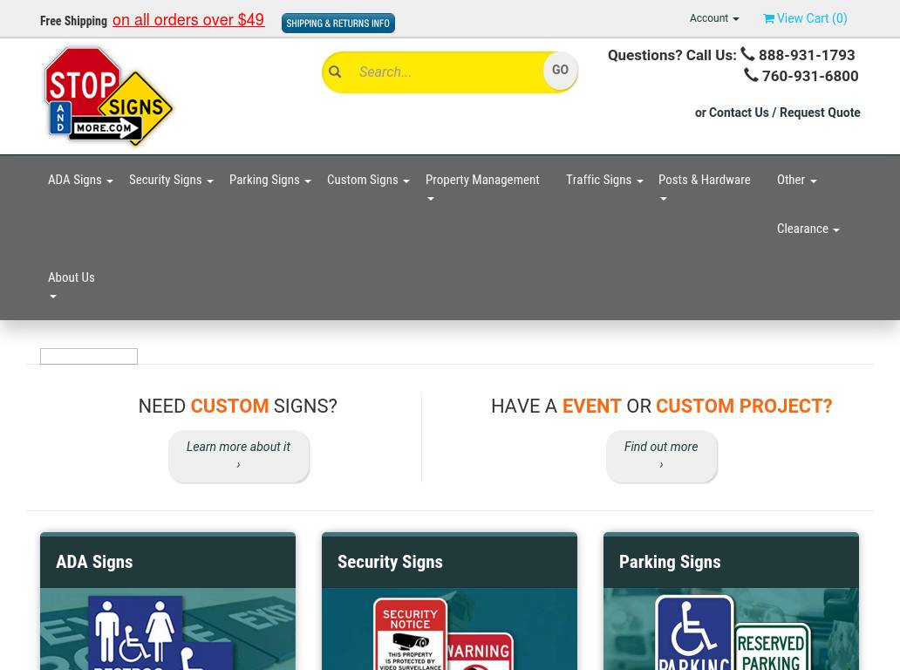Click the phone icon beside 888-931-1793
The width and height of the screenshot is (900, 670).
tap(747, 54)
